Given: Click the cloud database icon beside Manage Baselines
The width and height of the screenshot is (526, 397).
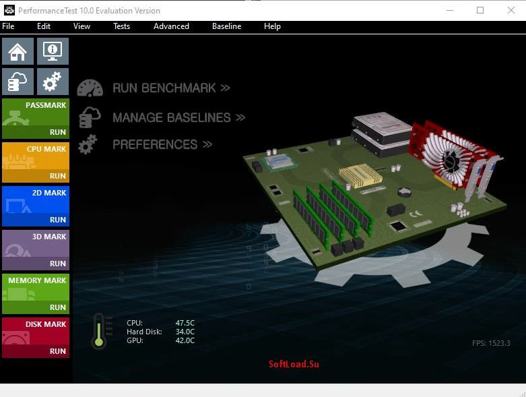Looking at the screenshot, I should tap(90, 117).
